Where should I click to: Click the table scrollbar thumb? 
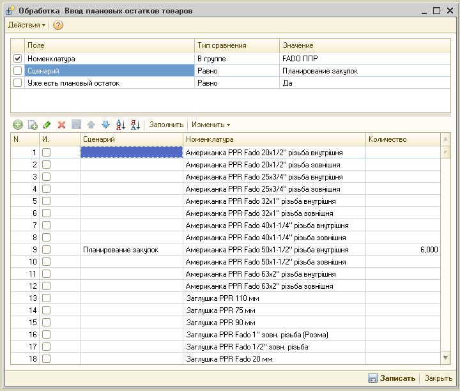coord(445,152)
